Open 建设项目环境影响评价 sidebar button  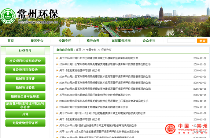point(25,61)
